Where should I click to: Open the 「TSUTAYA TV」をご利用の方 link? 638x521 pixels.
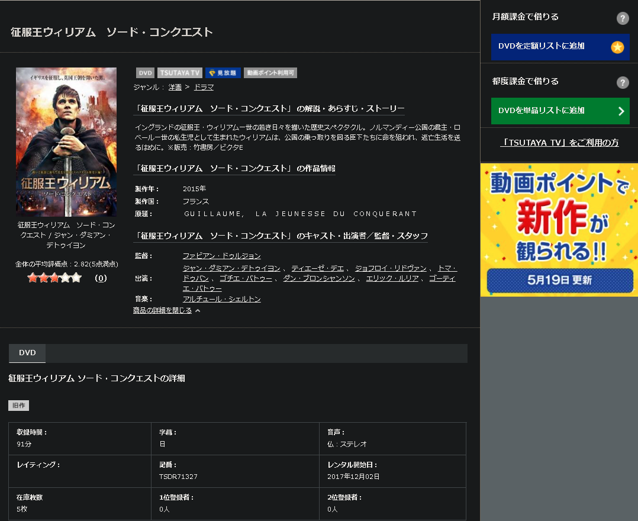tap(559, 143)
